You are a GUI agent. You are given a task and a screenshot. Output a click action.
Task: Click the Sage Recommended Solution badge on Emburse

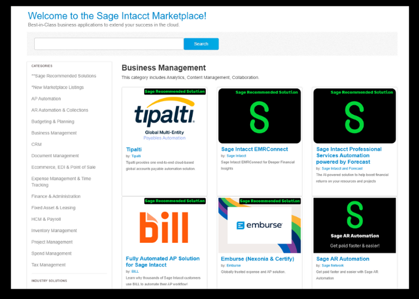tap(270, 201)
